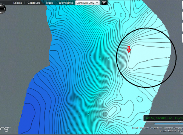Toggle the Contours overlay
The image size is (183, 135).
34,3
